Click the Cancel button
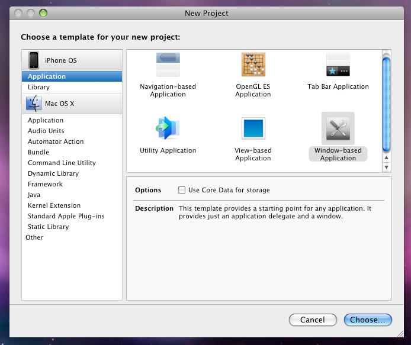Viewport: 411px width, 345px height. (x=313, y=320)
